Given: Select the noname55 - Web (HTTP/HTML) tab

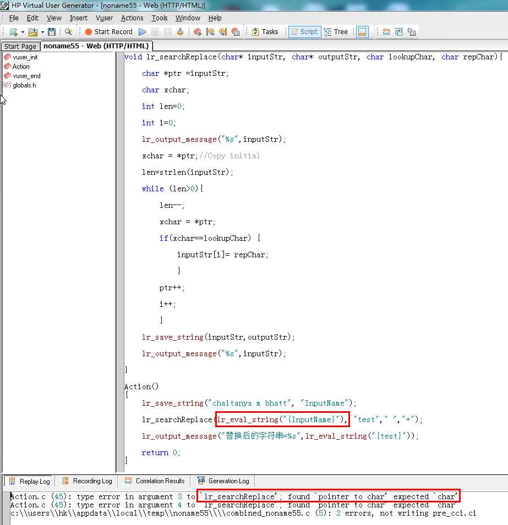Looking at the screenshot, I should coord(96,46).
